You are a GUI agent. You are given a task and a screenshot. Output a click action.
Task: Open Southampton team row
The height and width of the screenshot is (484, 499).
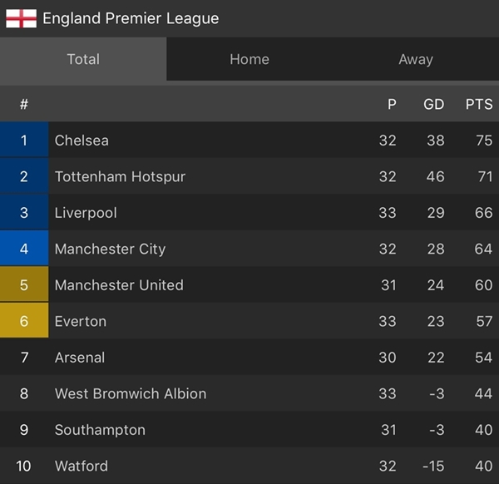tap(249, 429)
